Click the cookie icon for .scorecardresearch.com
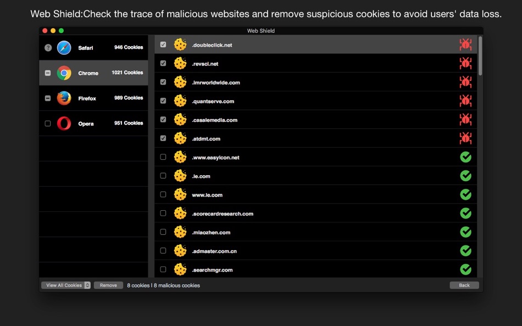Viewport: 522px width, 326px height. tap(180, 213)
